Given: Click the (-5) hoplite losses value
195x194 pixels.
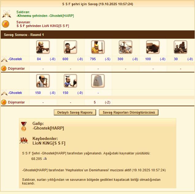Looking at the screenshot, I should click(x=107, y=59).
